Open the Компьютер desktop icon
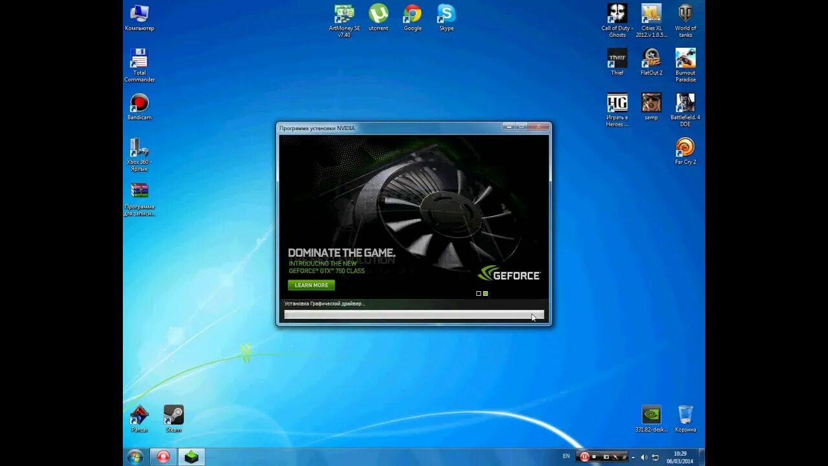The height and width of the screenshot is (466, 828). (139, 18)
